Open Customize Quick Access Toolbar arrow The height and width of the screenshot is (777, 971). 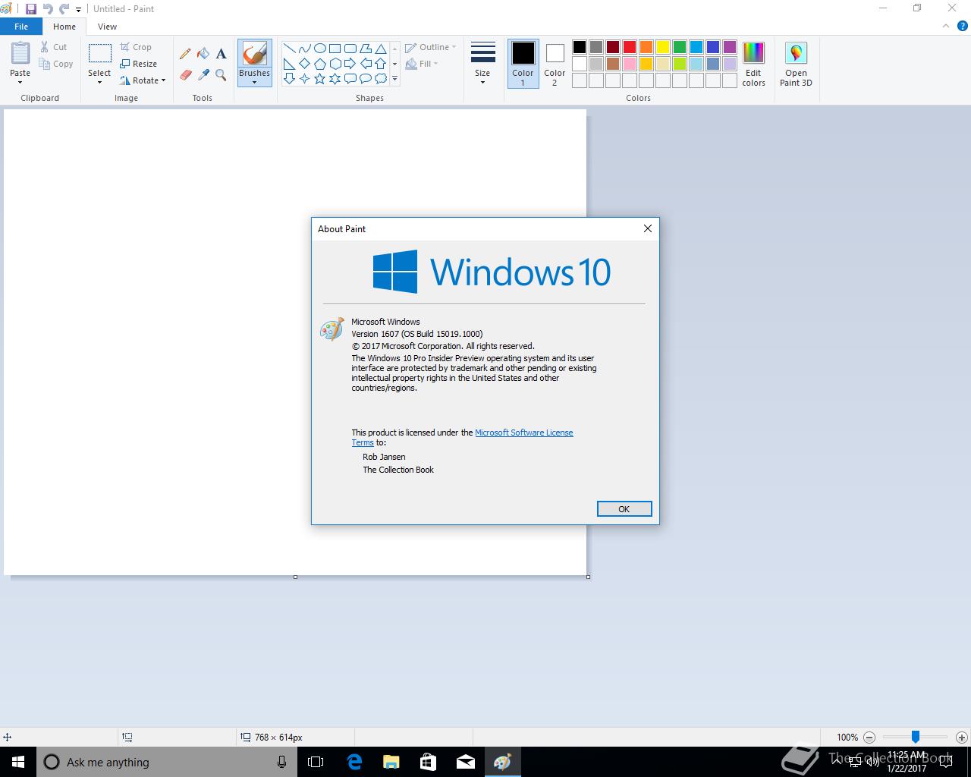click(x=78, y=10)
